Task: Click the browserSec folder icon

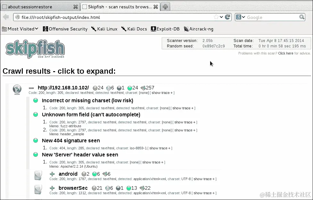Action: tap(38, 190)
